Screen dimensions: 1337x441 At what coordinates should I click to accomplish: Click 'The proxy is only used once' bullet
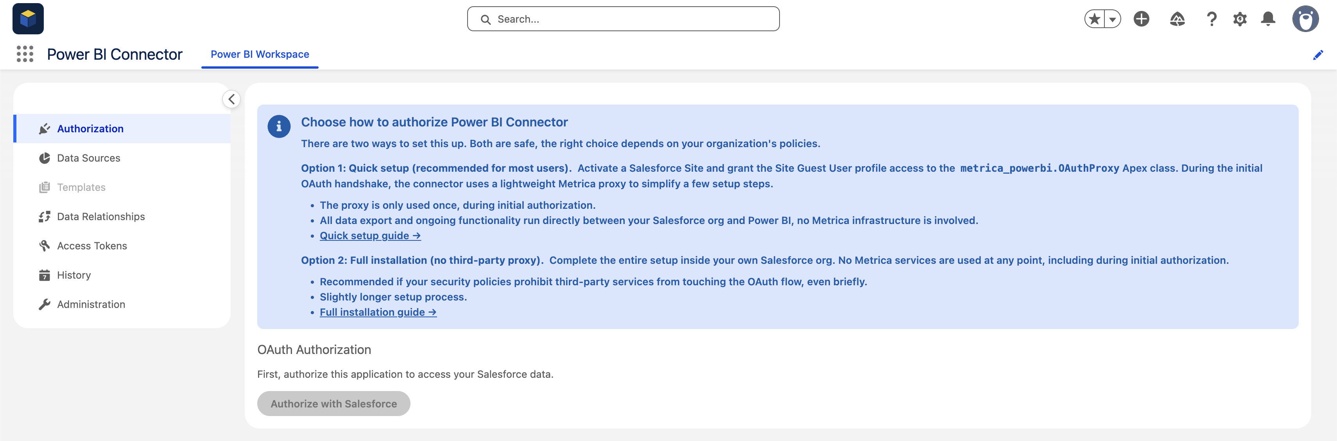tap(457, 205)
